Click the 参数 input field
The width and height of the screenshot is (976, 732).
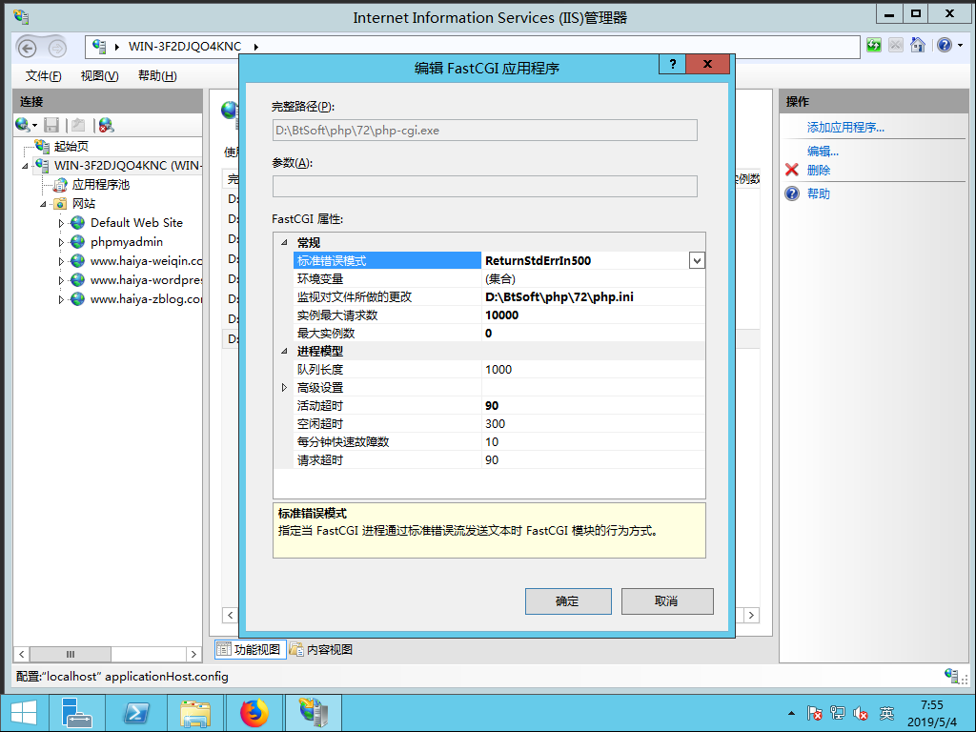click(x=484, y=186)
